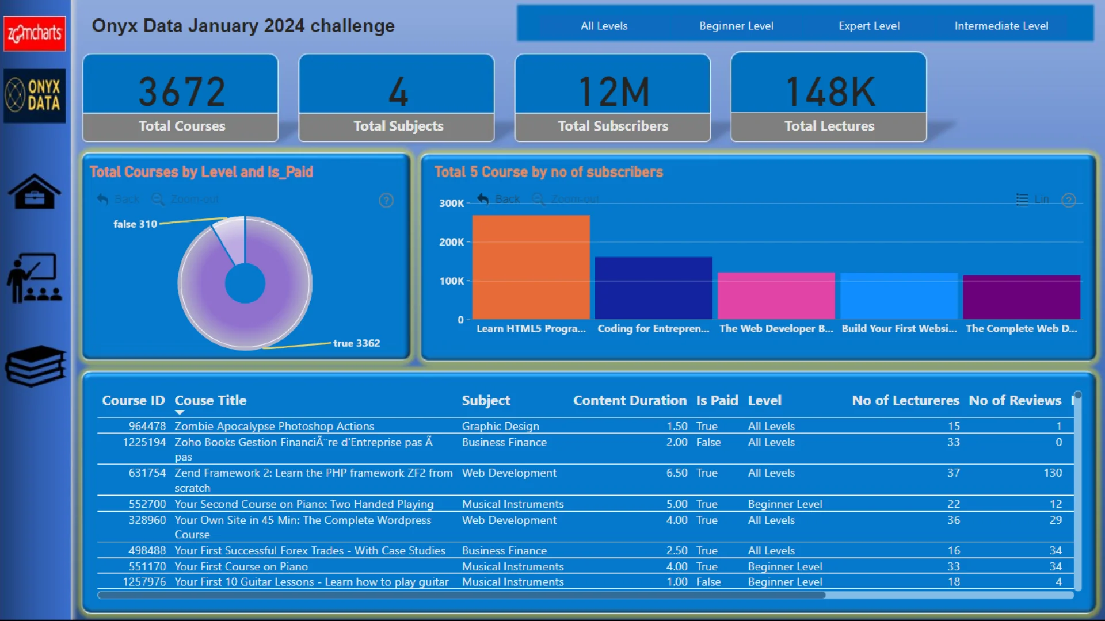
Task: Click the bar chart Zoom-out magnifier icon
Action: [538, 199]
